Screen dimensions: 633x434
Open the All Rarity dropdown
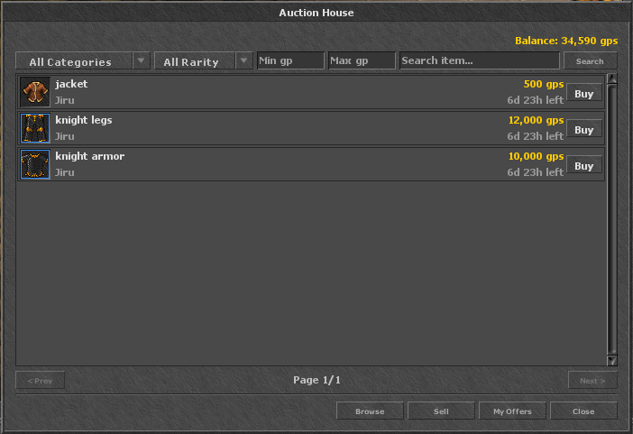click(204, 61)
